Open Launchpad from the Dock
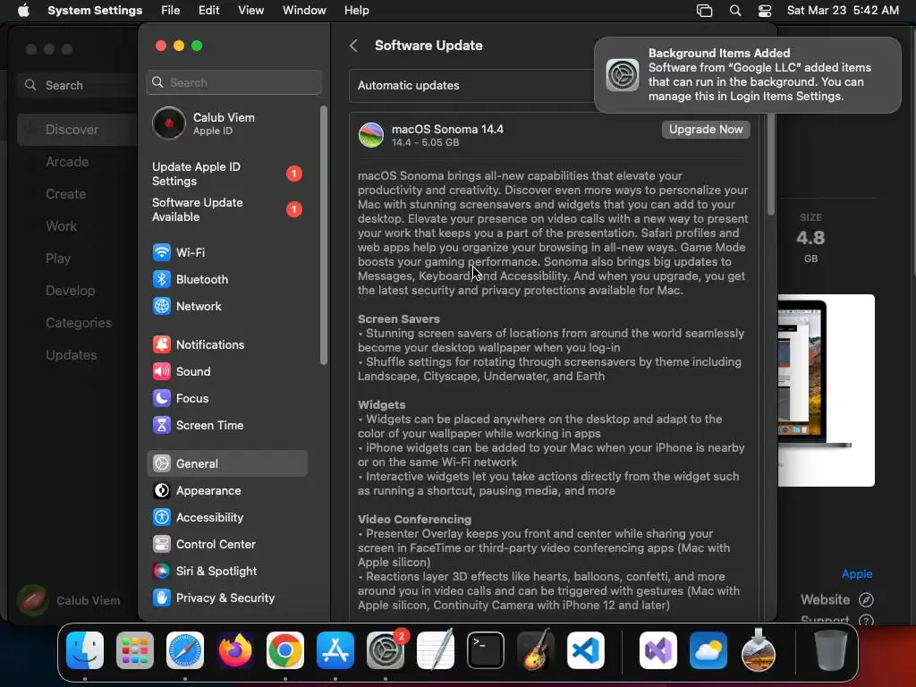This screenshot has width=916, height=687. pyautogui.click(x=135, y=650)
